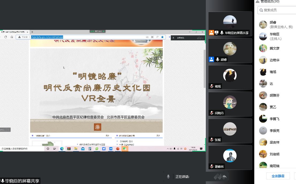The height and width of the screenshot is (184, 296).
Task: Click muted mic icon on 褚旭 tile
Action: pyautogui.click(x=212, y=86)
